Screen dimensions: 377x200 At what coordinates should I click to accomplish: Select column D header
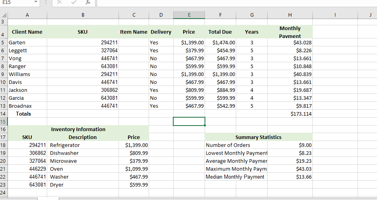pyautogui.click(x=161, y=15)
